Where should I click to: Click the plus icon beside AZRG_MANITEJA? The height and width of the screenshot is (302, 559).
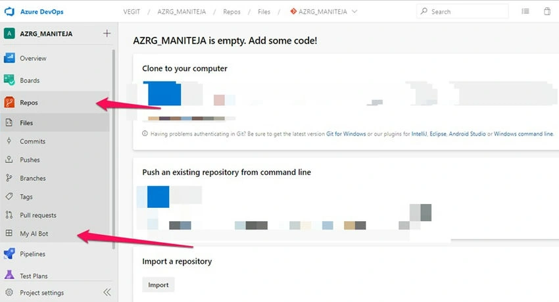click(107, 34)
